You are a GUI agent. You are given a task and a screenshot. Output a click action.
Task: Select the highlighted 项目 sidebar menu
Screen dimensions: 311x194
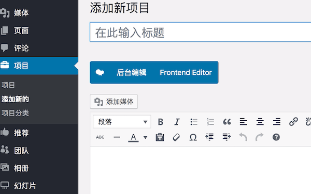39,66
